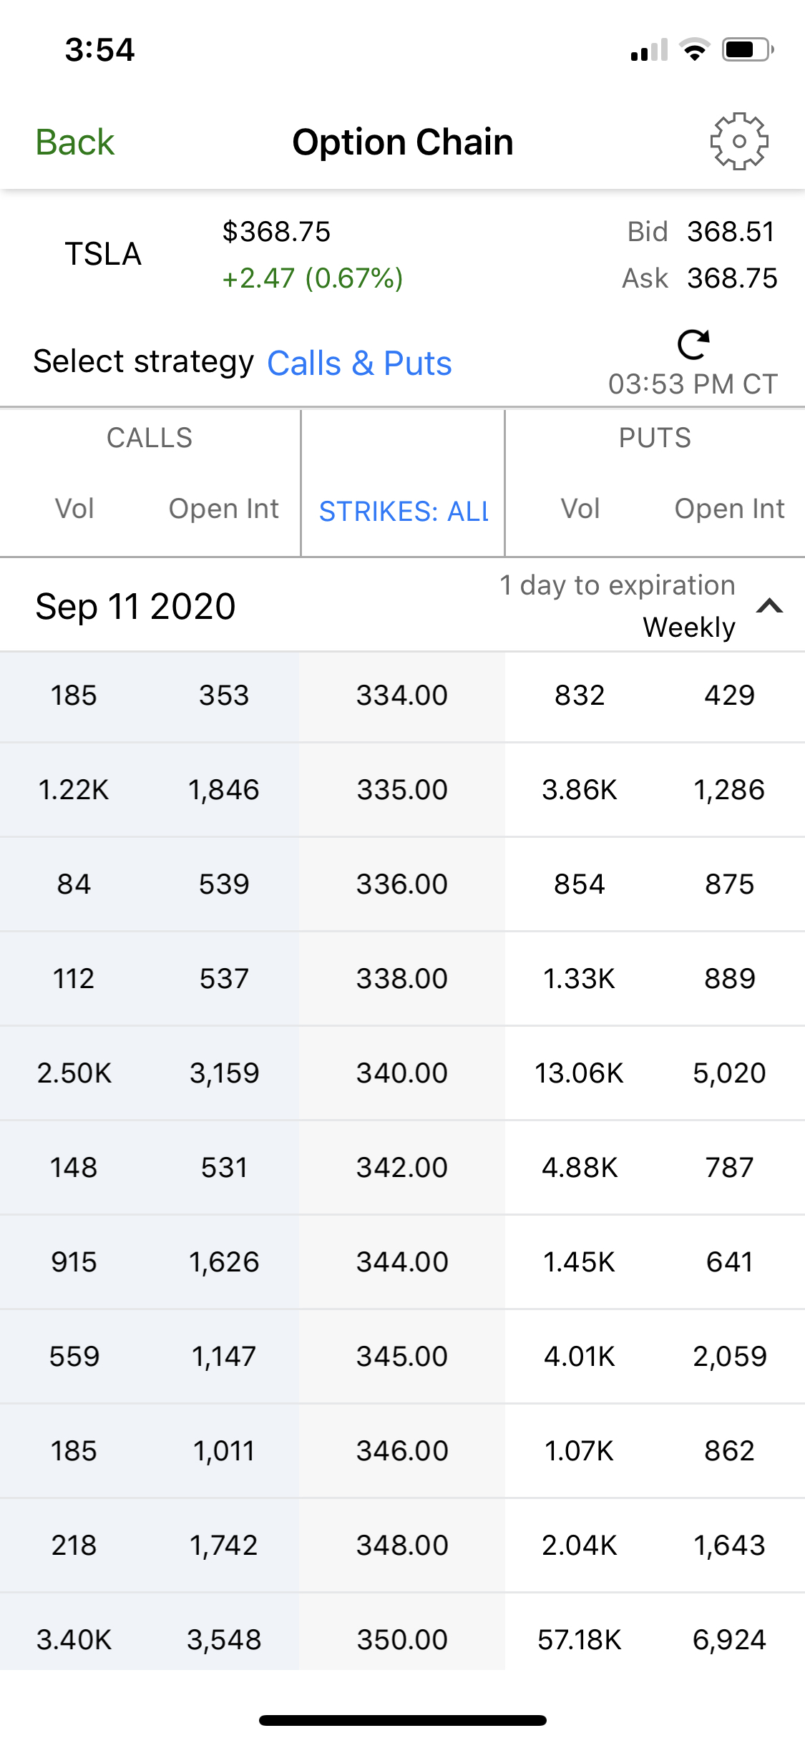
Task: Go Back from Option Chain
Action: [75, 142]
